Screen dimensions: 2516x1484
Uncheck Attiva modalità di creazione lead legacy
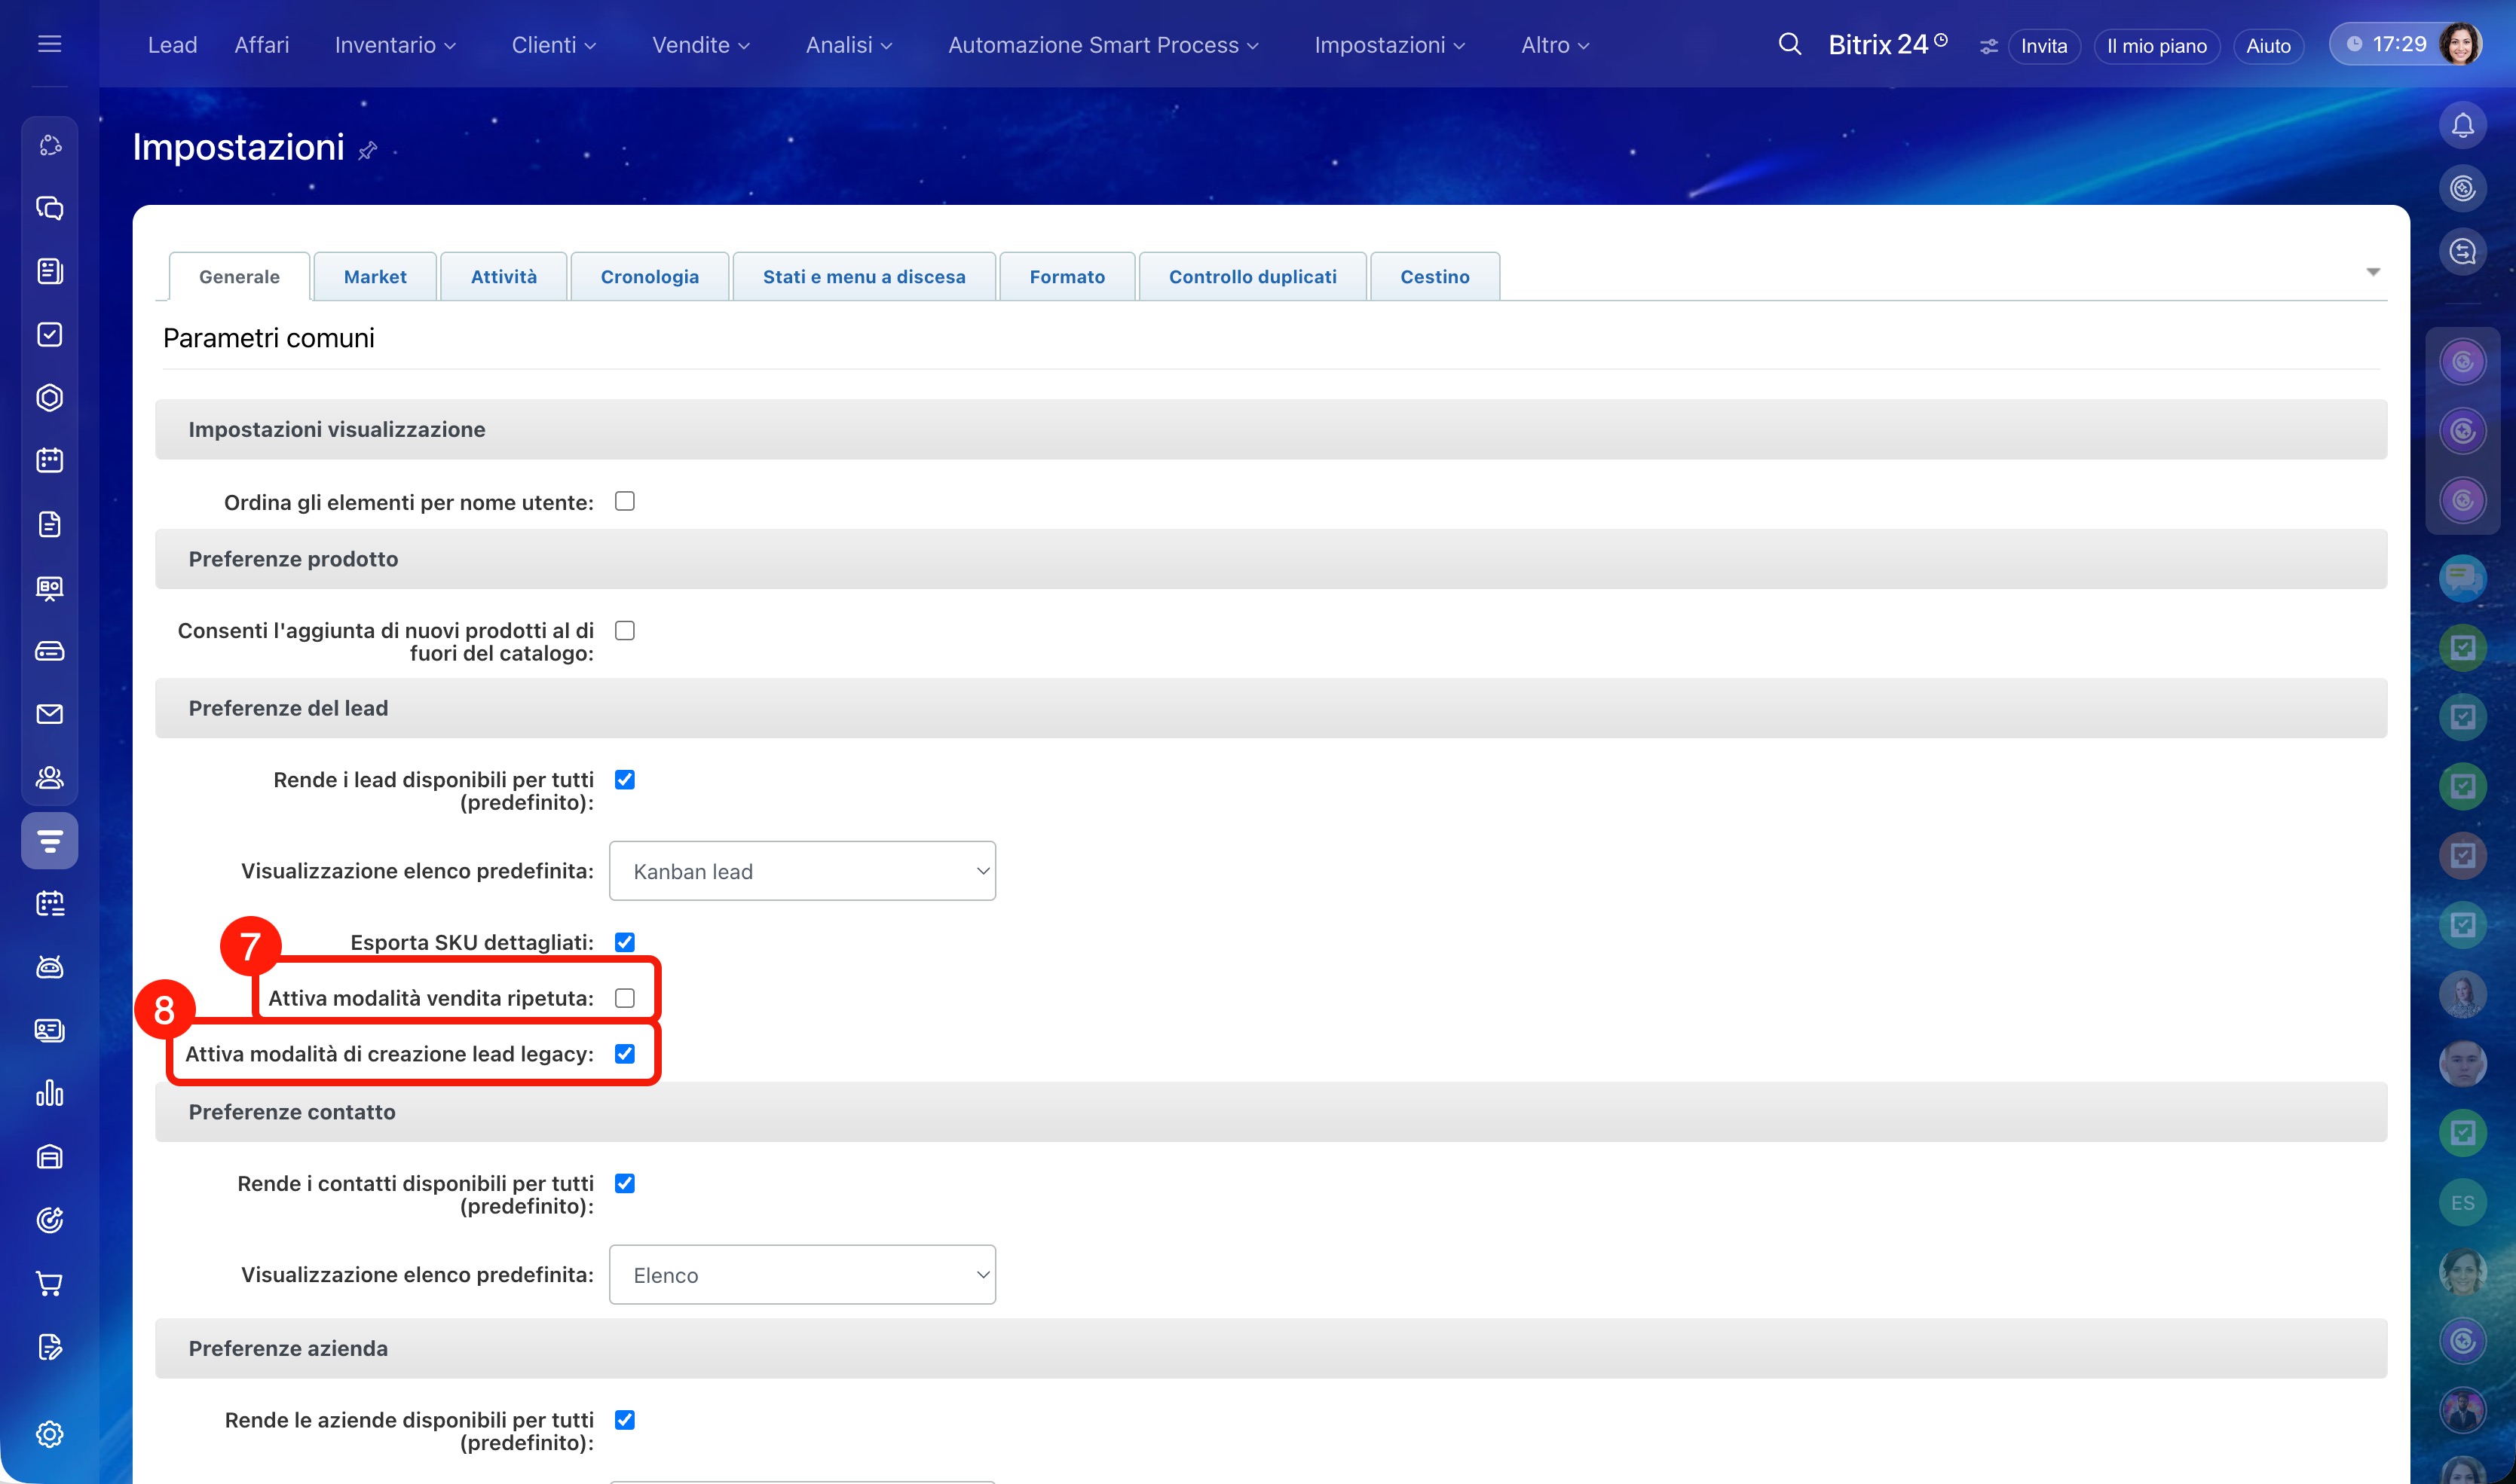tap(624, 1054)
